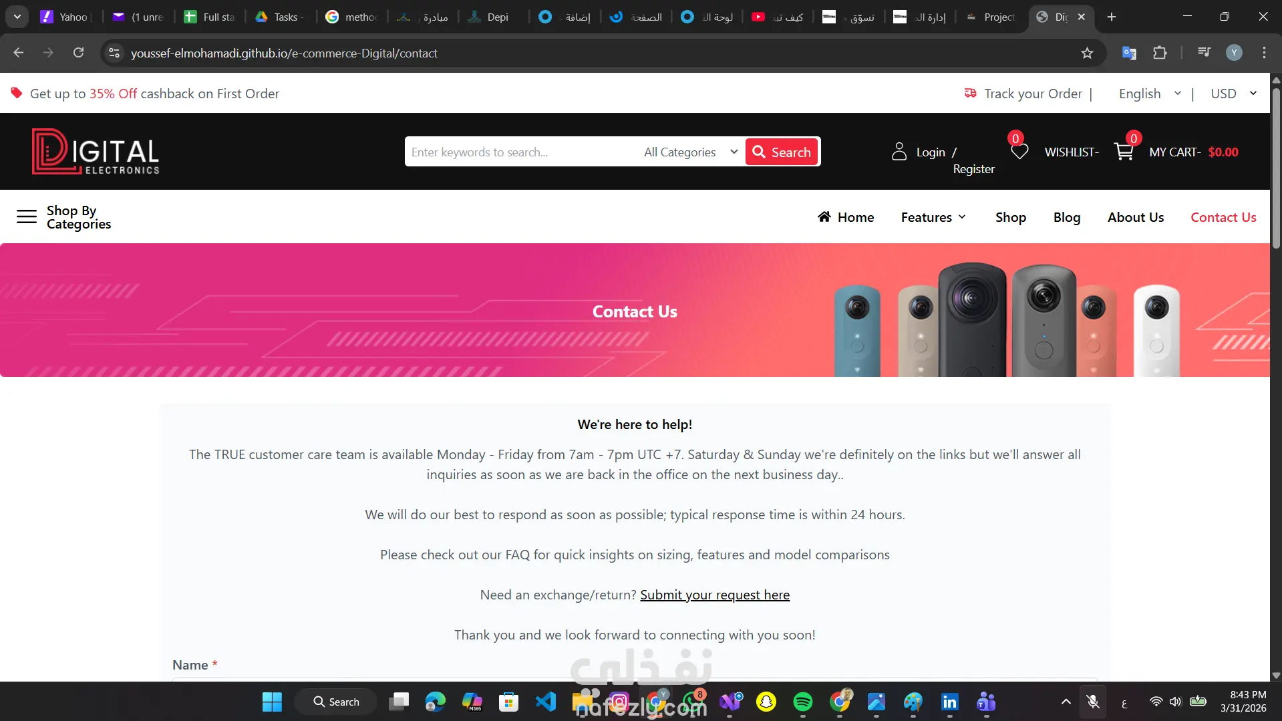This screenshot has height=721, width=1282.
Task: Toggle the muted microphone in system tray
Action: [x=1093, y=702]
